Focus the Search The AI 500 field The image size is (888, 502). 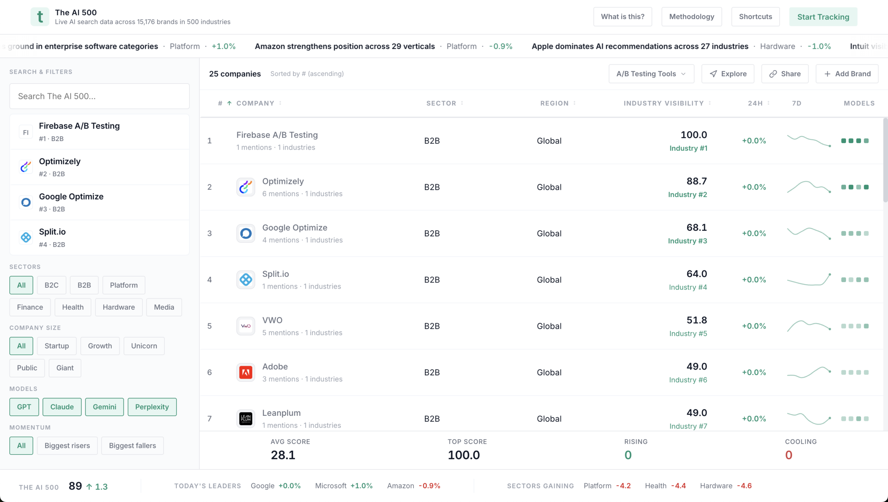pos(99,96)
